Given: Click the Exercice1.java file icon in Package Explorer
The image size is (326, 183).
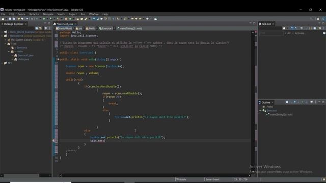Looking at the screenshot, I should point(16,55).
